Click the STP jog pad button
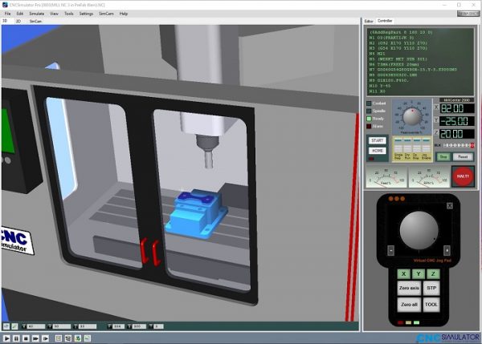The height and width of the screenshot is (344, 482). click(431, 288)
